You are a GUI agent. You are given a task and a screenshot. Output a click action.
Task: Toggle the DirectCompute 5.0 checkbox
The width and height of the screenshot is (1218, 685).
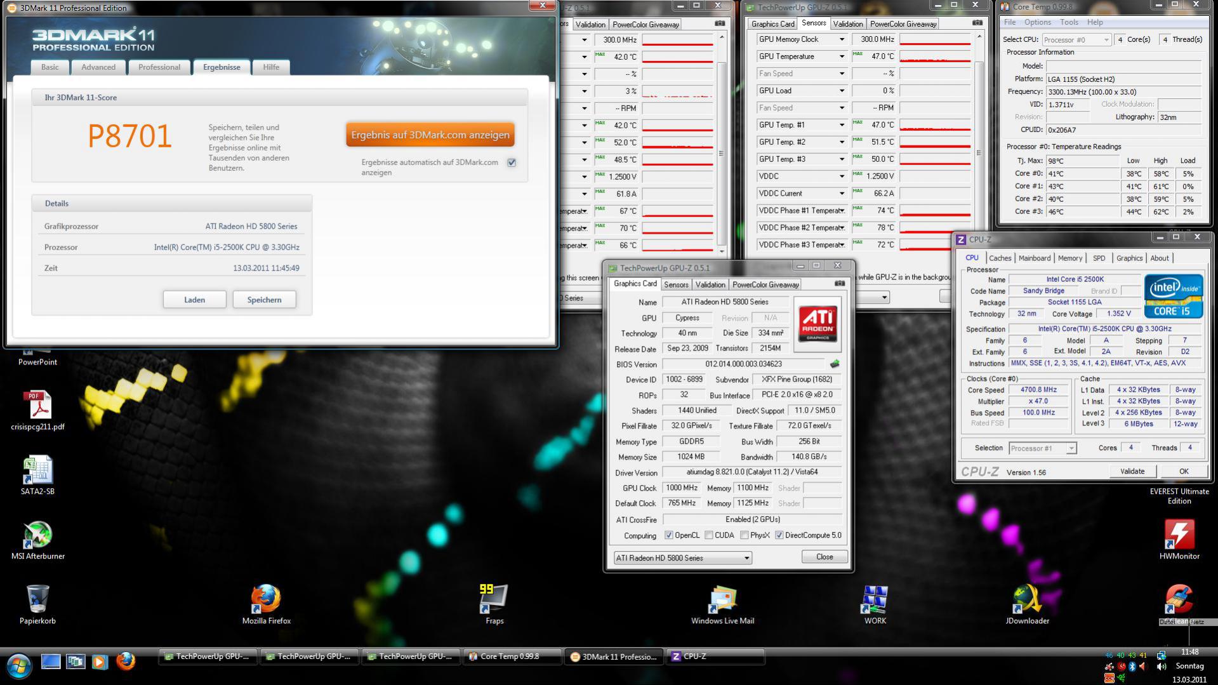pyautogui.click(x=779, y=535)
